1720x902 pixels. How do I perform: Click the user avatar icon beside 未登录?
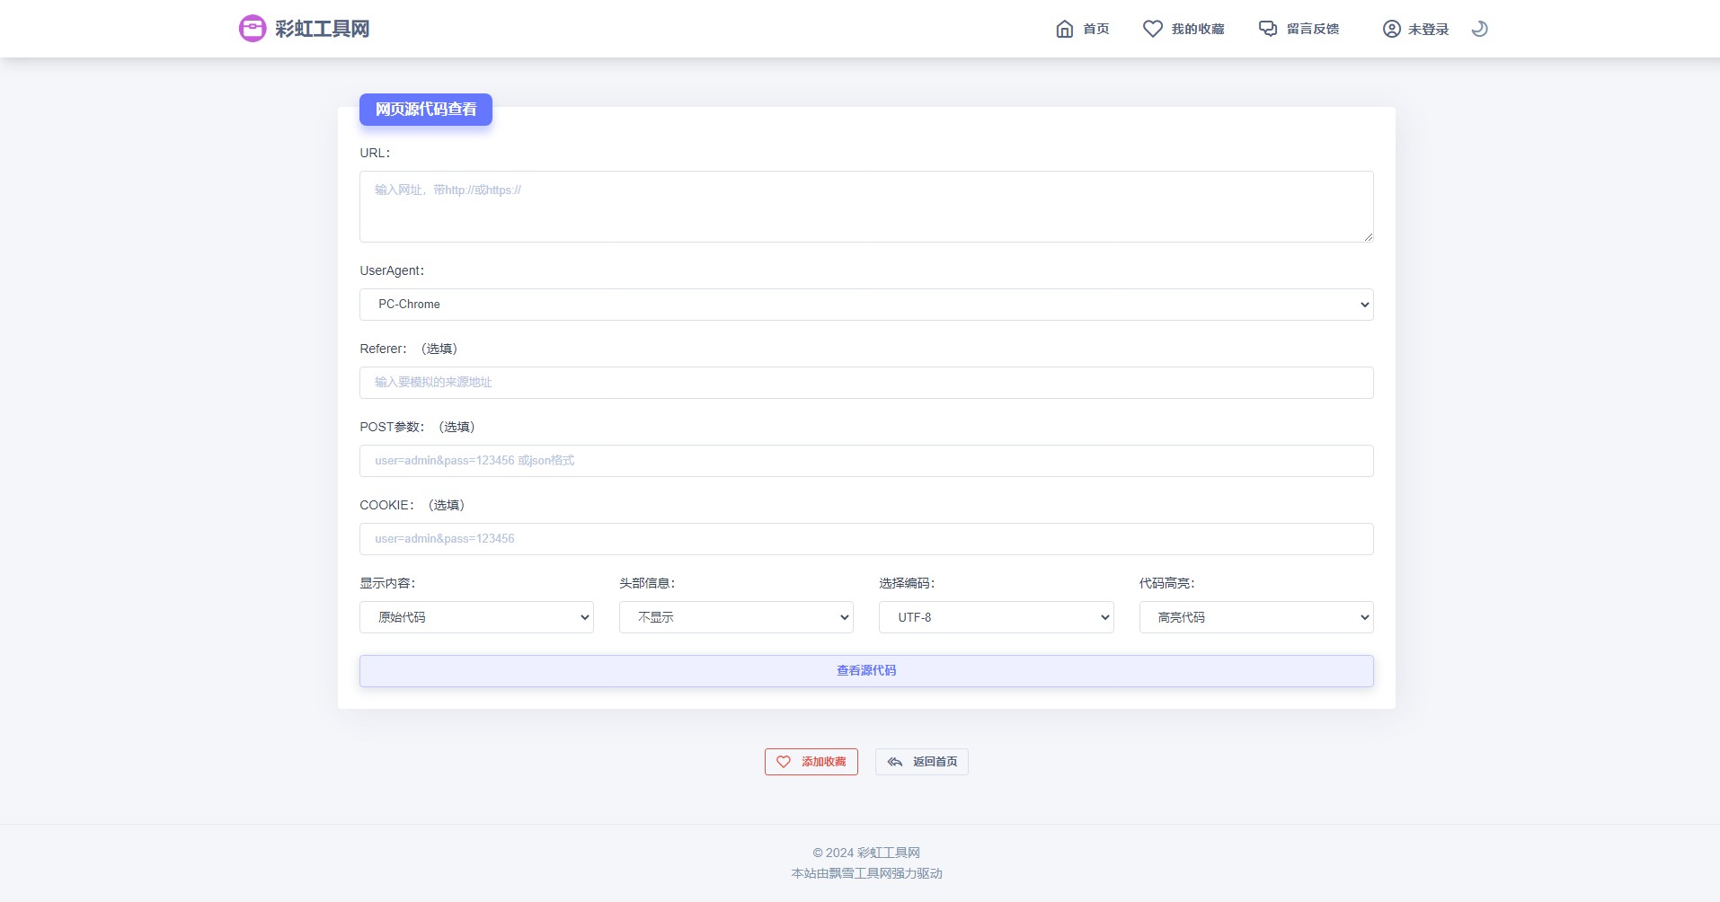1391,29
